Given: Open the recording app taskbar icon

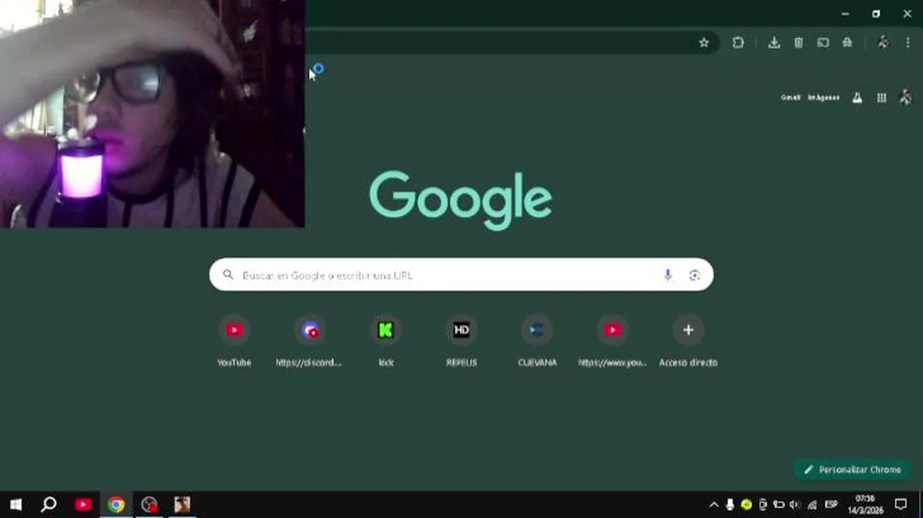Looking at the screenshot, I should pyautogui.click(x=150, y=504).
